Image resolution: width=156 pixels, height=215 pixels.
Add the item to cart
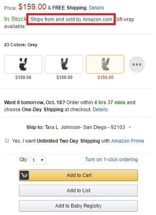coord(78,175)
